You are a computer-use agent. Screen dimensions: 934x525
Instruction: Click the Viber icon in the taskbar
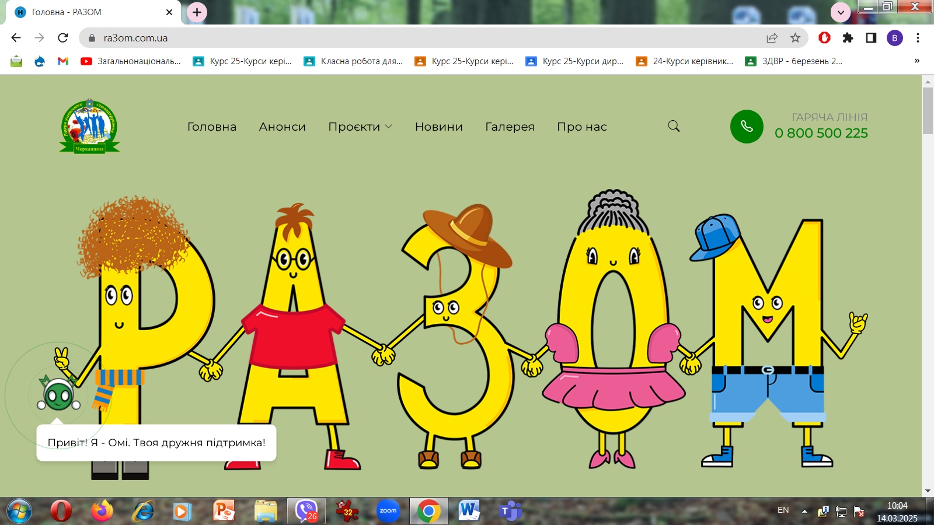(x=306, y=511)
